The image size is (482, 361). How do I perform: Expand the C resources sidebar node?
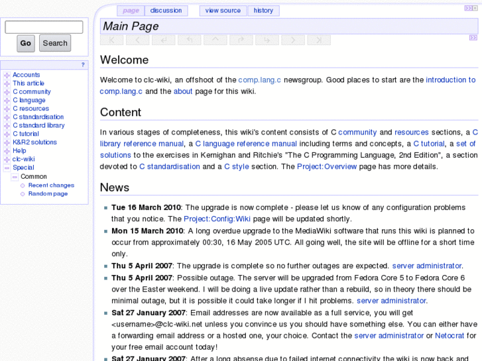(x=7, y=109)
